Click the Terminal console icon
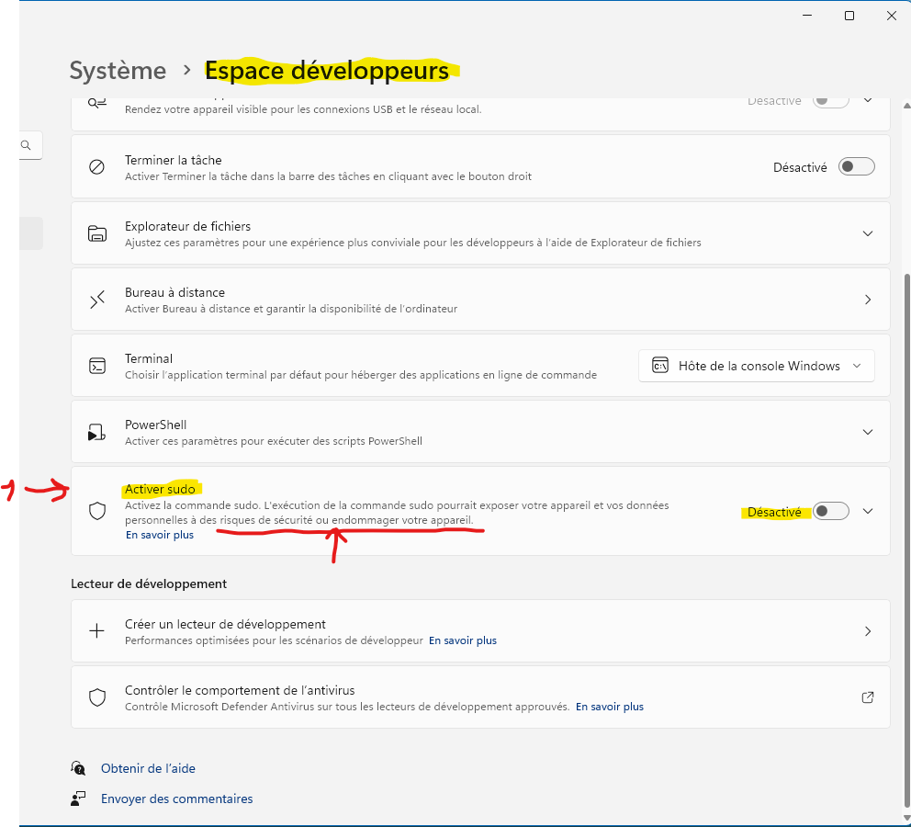 (97, 366)
